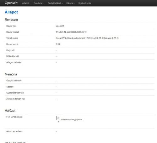Image resolution: width=157 pixels, height=143 pixels.
Task: Click the OpenWrt brand logo link
Action: click(x=11, y=3)
